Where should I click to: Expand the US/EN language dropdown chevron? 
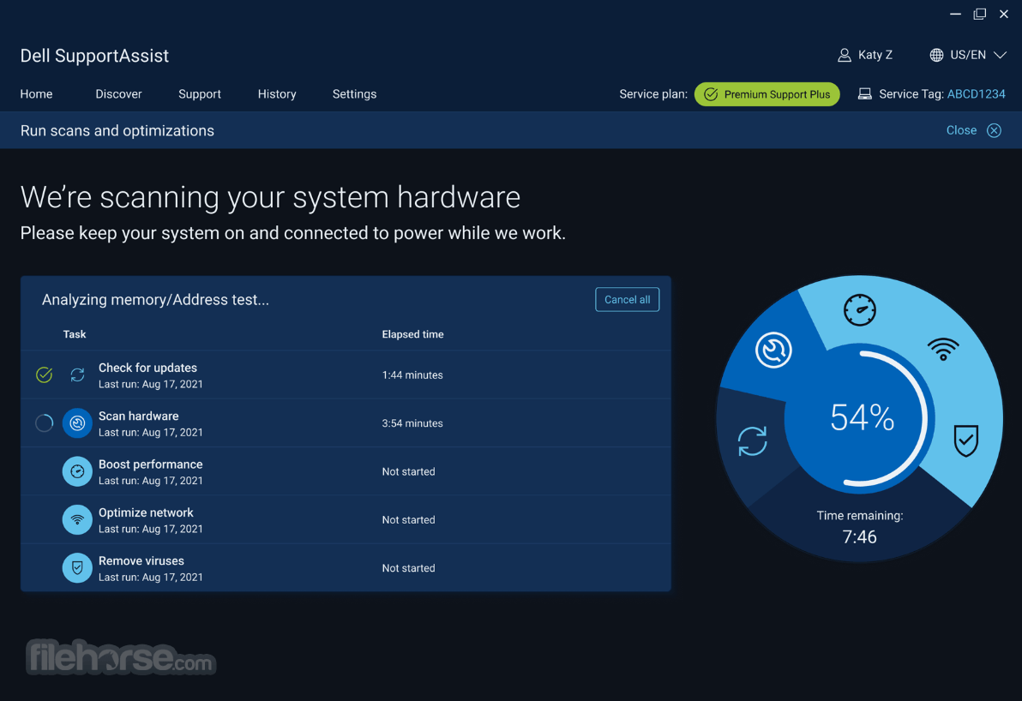tap(1000, 56)
